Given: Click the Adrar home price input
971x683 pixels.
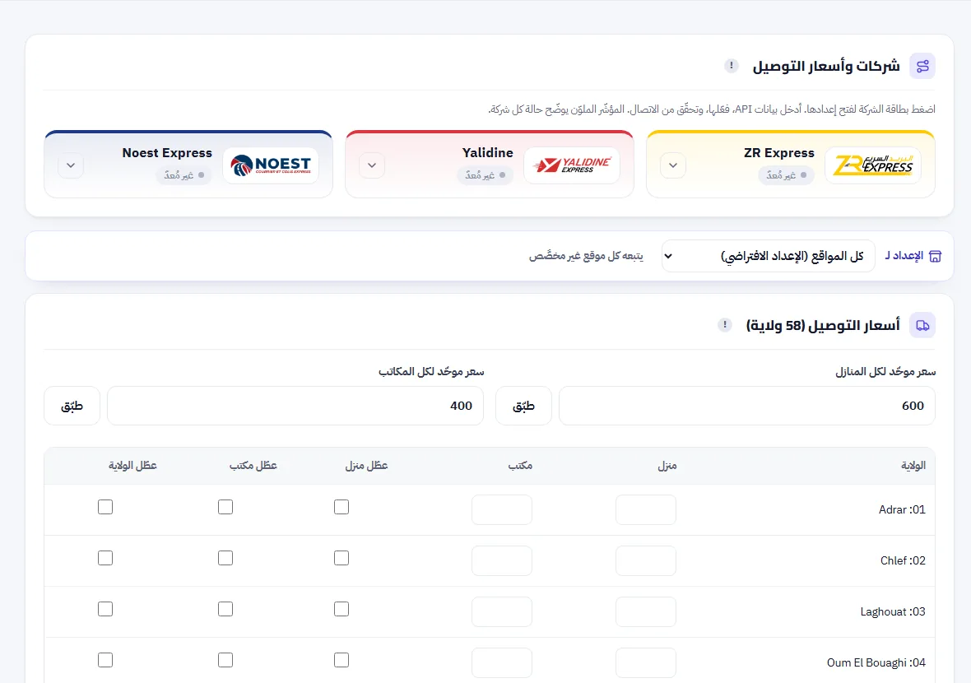Looking at the screenshot, I should pyautogui.click(x=646, y=509).
